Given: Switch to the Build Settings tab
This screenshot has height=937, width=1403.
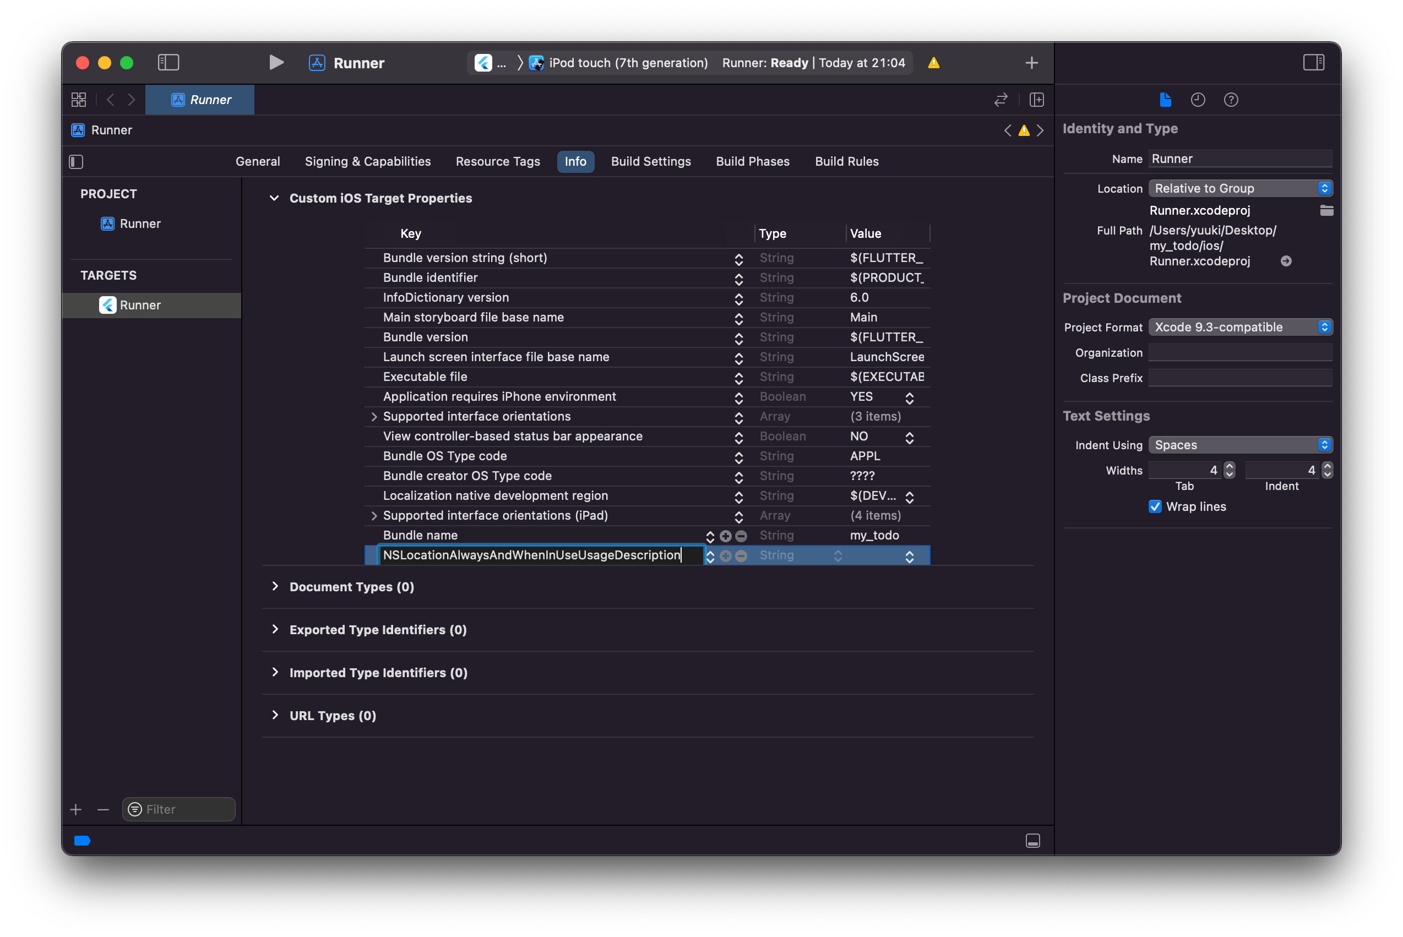Looking at the screenshot, I should [x=651, y=161].
